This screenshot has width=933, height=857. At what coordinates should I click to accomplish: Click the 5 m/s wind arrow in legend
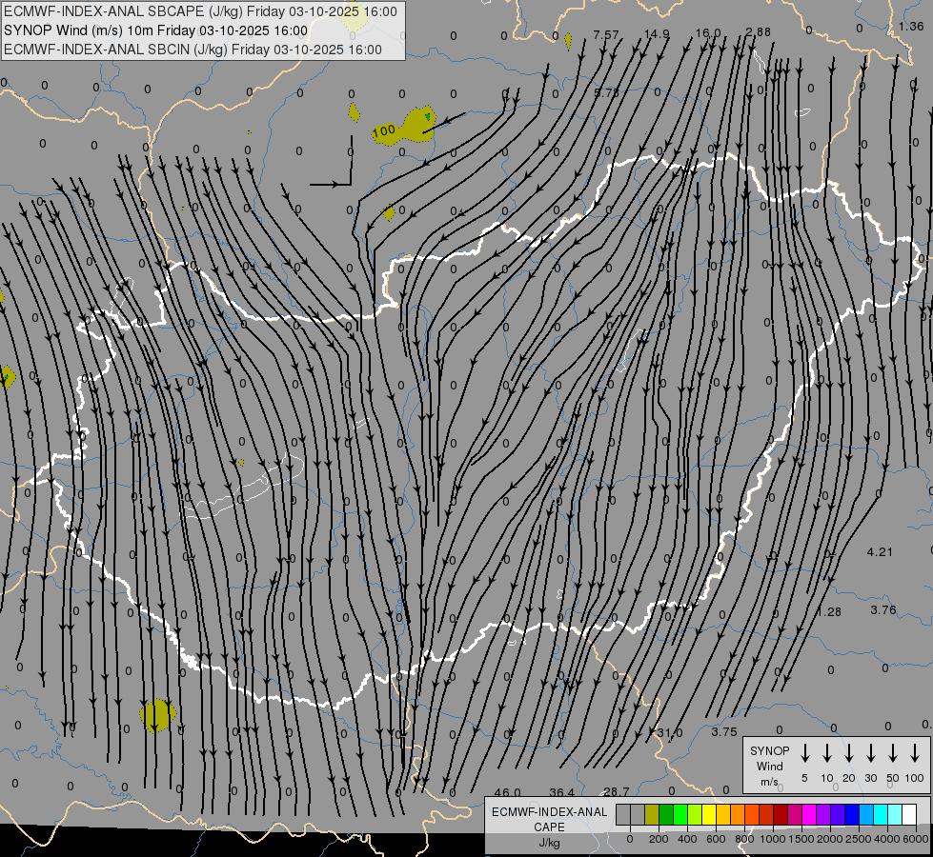(x=805, y=753)
